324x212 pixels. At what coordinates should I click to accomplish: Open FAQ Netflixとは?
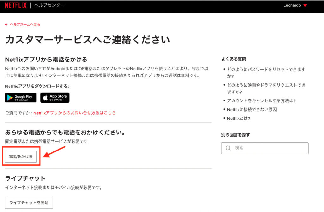(239, 119)
